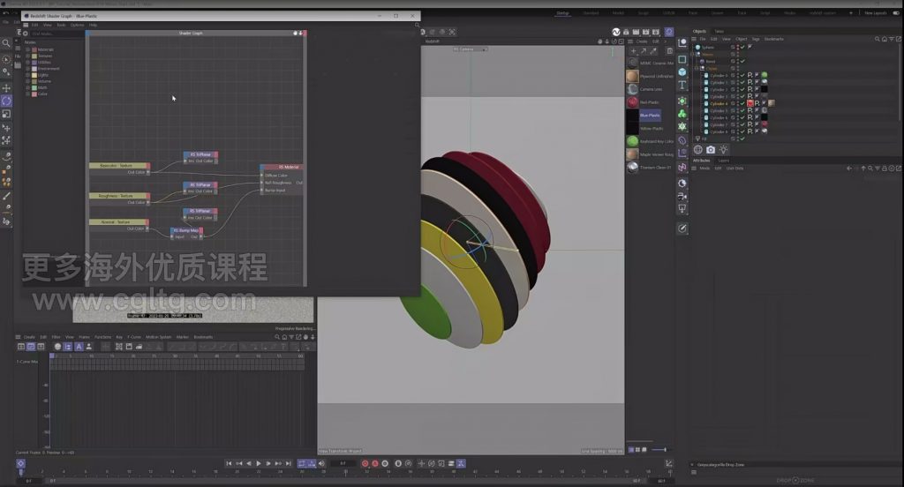The image size is (904, 487).
Task: Toggle the highlighted loop playback button
Action: 302,463
